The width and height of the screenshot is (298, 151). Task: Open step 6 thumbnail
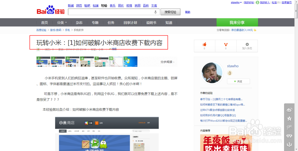point(116,62)
